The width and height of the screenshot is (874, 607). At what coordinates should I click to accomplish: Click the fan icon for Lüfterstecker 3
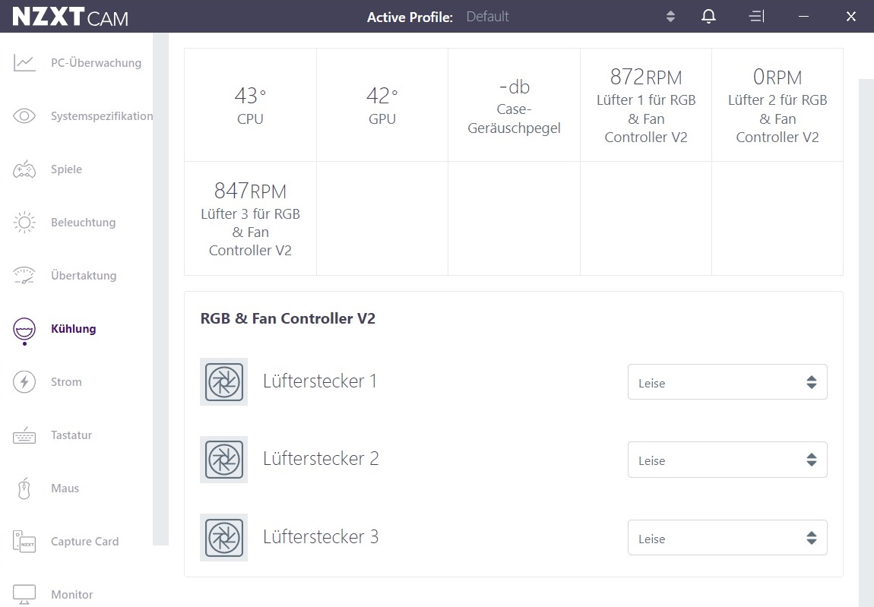224,537
